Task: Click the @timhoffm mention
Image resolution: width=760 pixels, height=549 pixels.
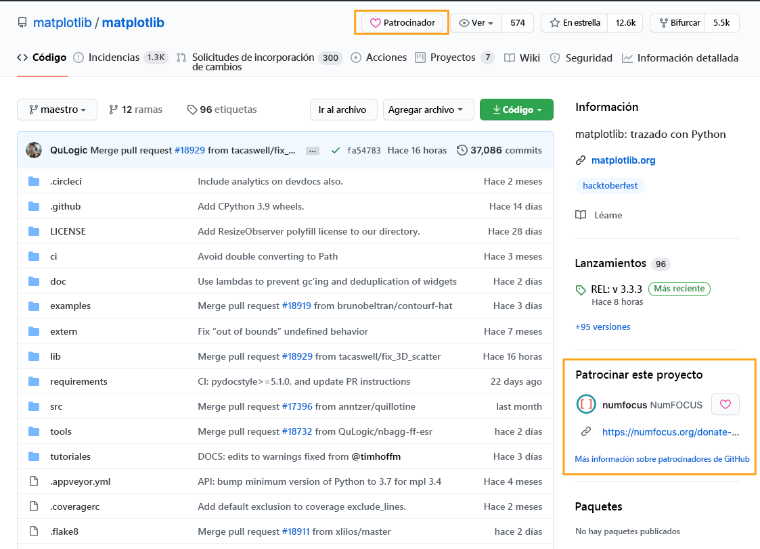Action: [376, 456]
